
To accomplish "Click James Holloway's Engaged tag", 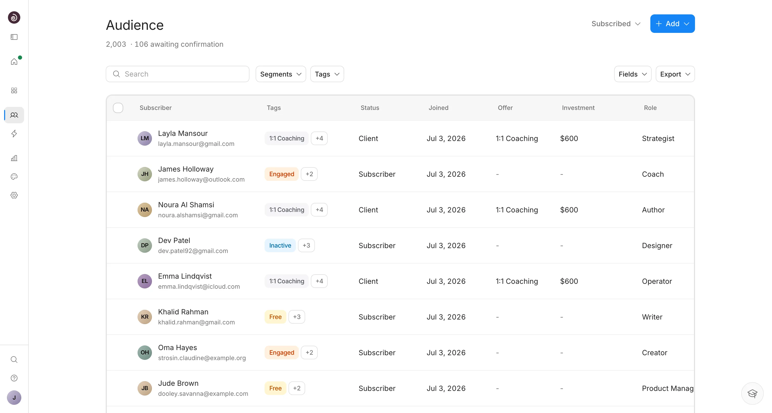I will (x=282, y=174).
